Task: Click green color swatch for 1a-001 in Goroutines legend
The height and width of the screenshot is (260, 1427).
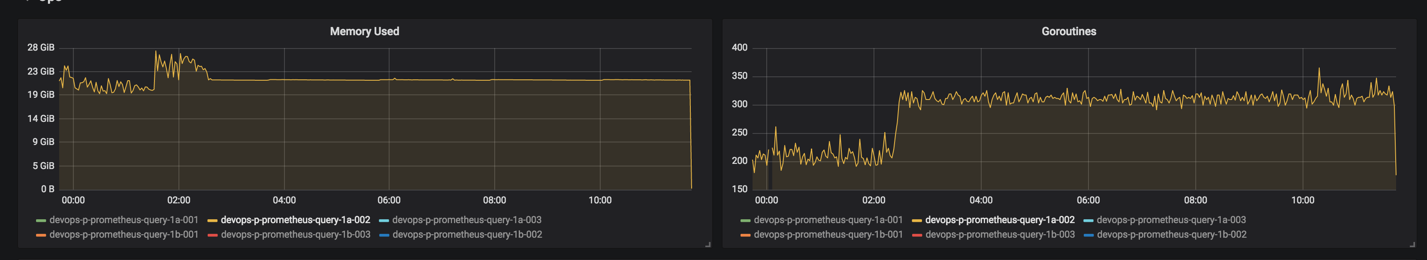Action: point(746,221)
